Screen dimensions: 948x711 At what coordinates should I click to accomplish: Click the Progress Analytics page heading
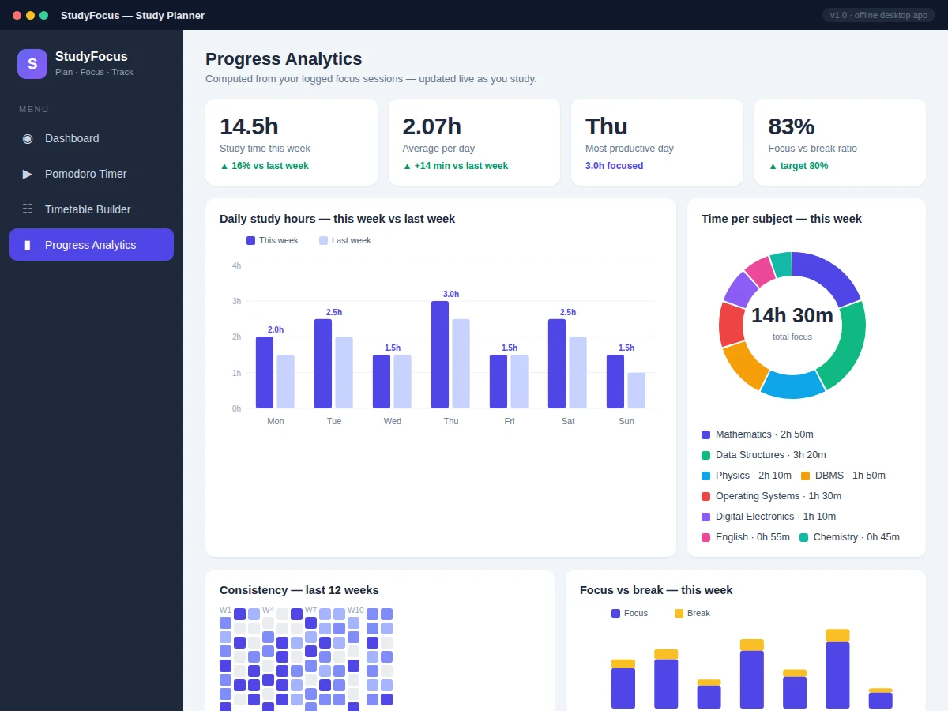[x=284, y=59]
